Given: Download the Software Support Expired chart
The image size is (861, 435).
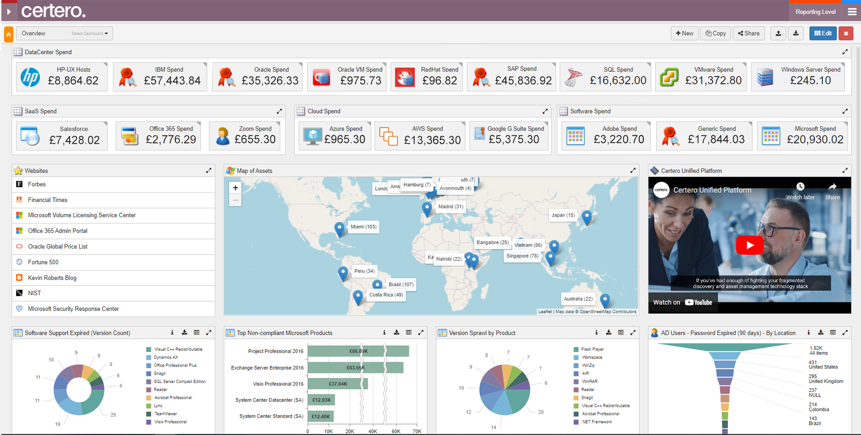Looking at the screenshot, I should point(184,332).
